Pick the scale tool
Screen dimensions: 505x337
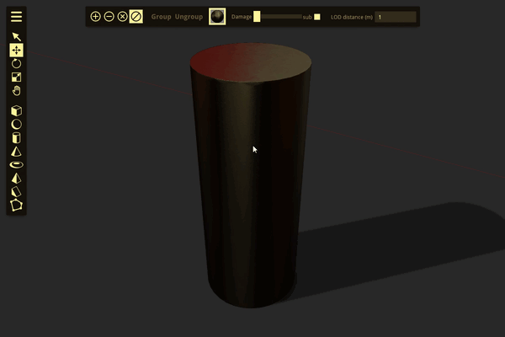17,77
